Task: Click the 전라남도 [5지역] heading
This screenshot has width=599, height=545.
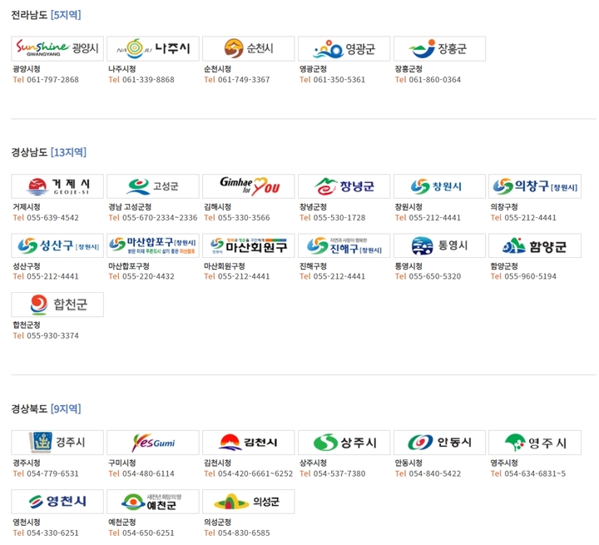Action: tap(47, 15)
